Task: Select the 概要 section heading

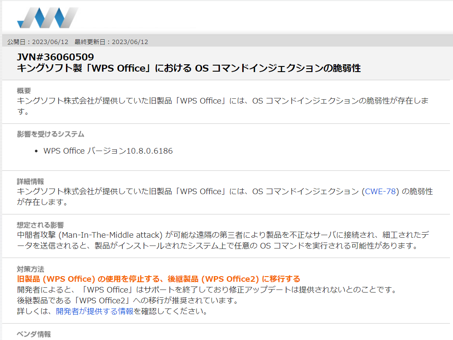Action: [x=24, y=91]
